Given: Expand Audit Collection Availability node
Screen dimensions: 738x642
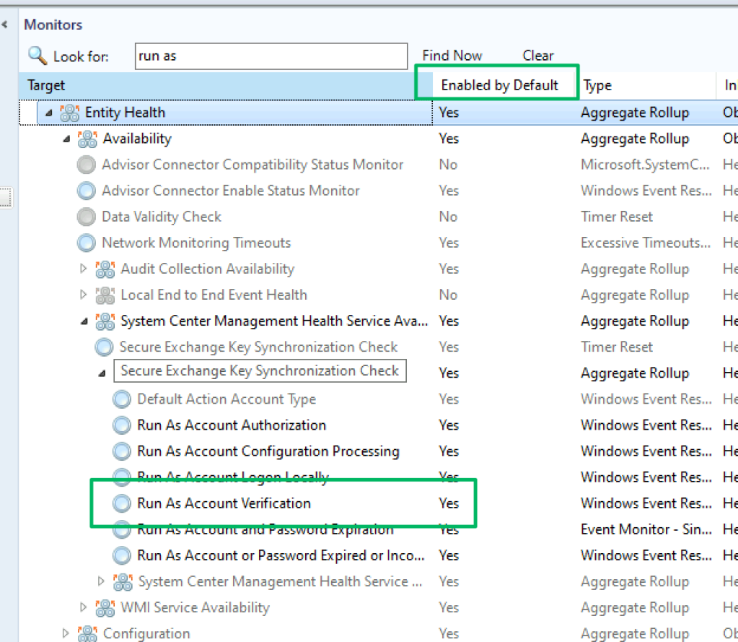Looking at the screenshot, I should coord(84,269).
